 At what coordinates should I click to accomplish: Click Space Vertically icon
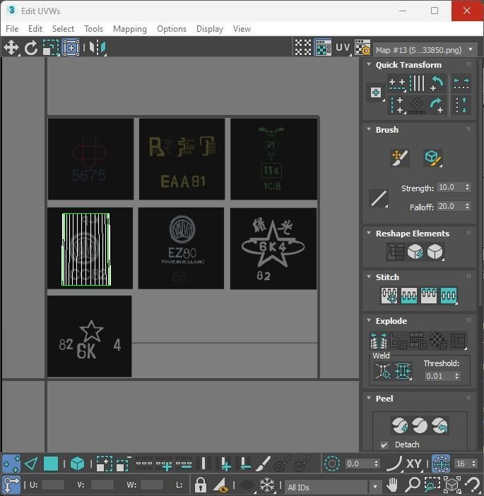point(461,105)
